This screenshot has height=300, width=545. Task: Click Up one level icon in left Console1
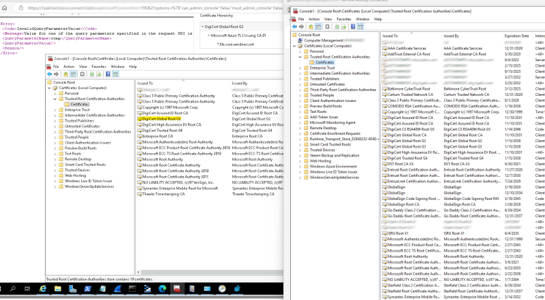click(65, 74)
